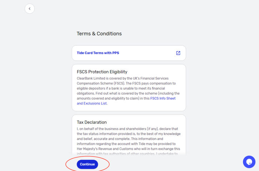
Task: Open the chat support bubble
Action: 249,162
